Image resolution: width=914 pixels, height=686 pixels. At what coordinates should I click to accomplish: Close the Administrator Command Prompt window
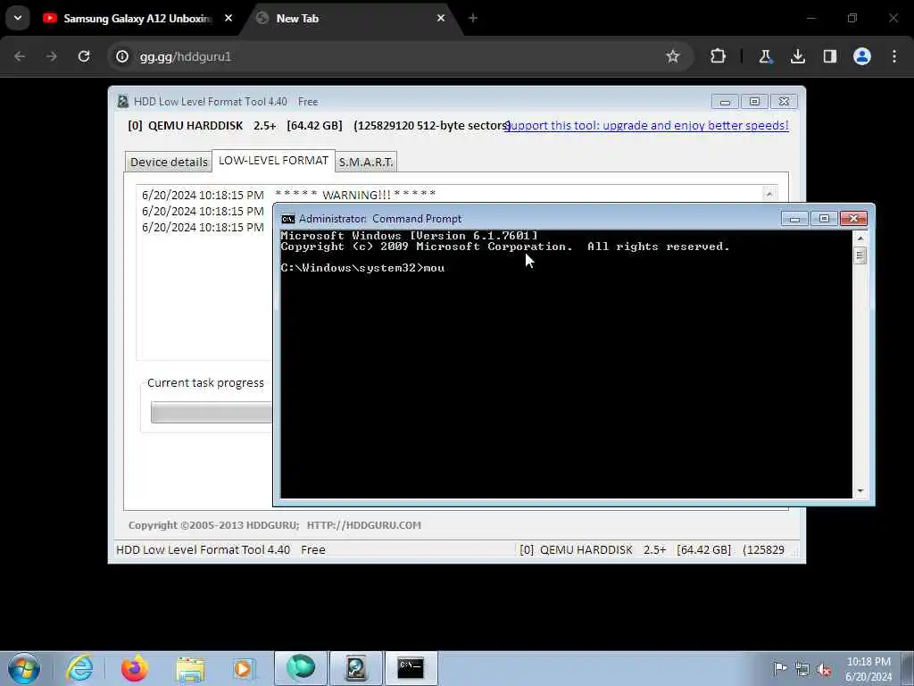pyautogui.click(x=853, y=219)
